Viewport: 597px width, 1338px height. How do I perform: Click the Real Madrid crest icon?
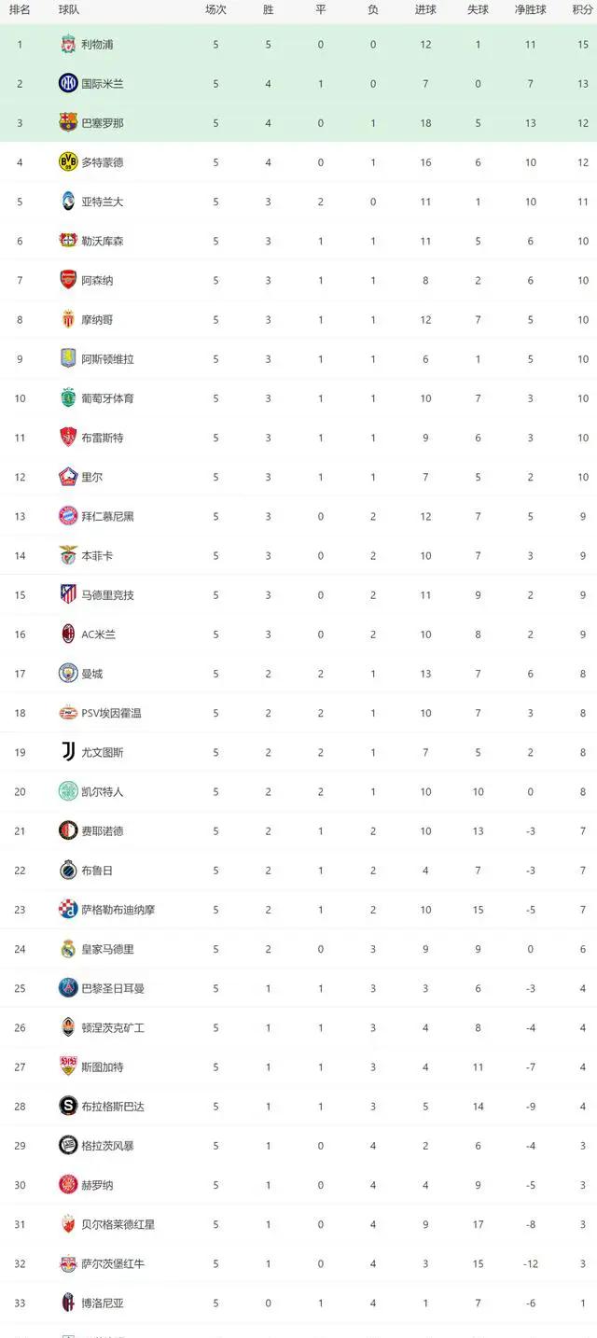[67, 949]
